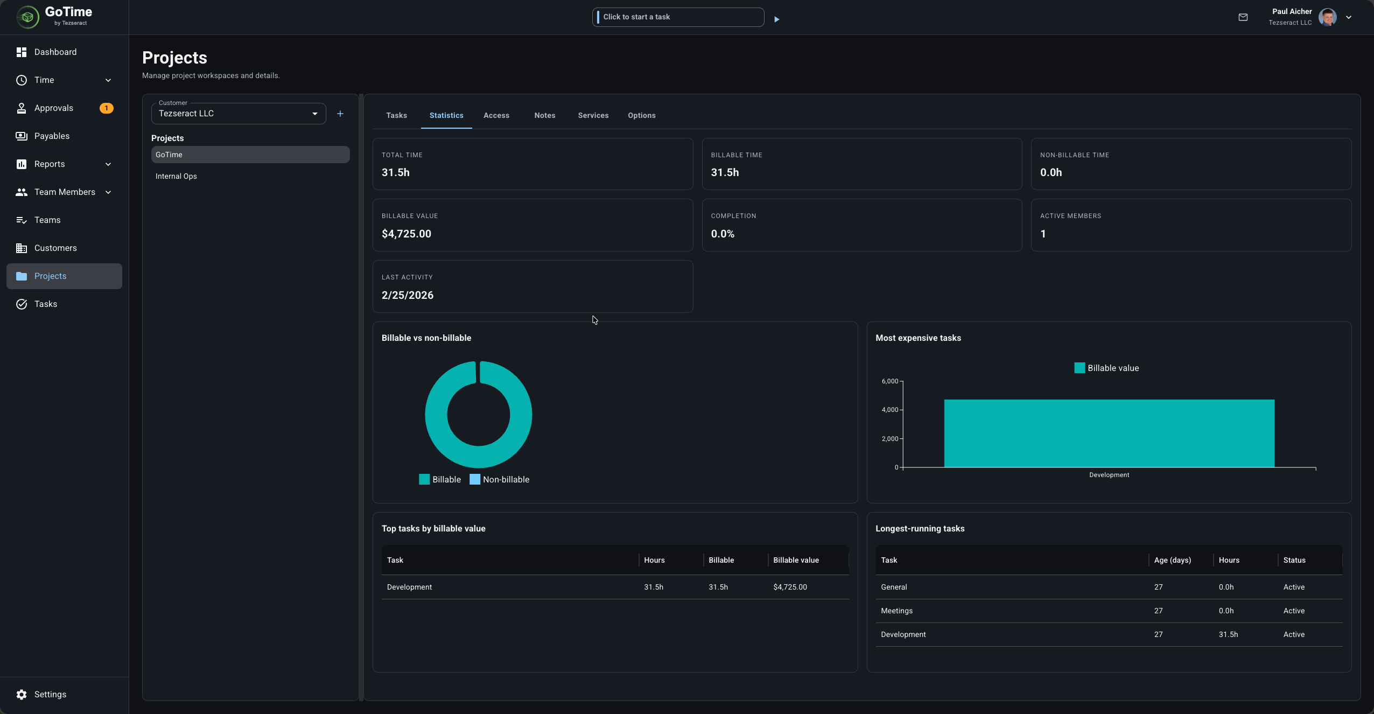This screenshot has height=714, width=1374.
Task: Click the $4,725.00 cell in top tasks table
Action: click(790, 587)
